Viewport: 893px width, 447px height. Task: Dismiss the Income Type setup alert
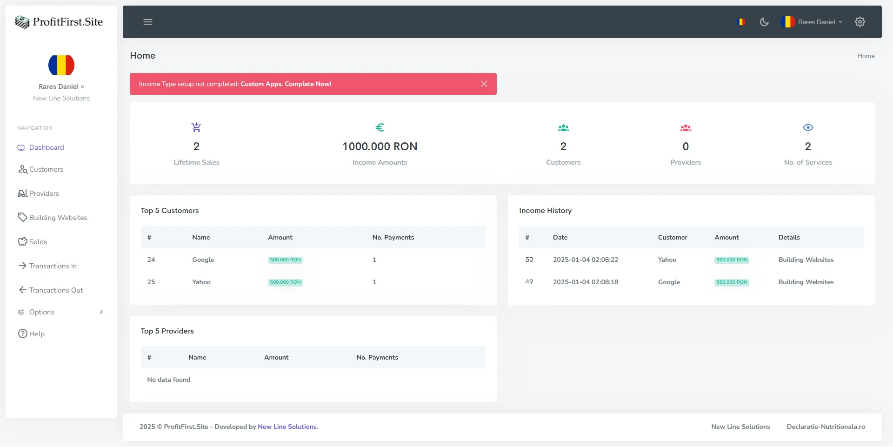(x=484, y=84)
